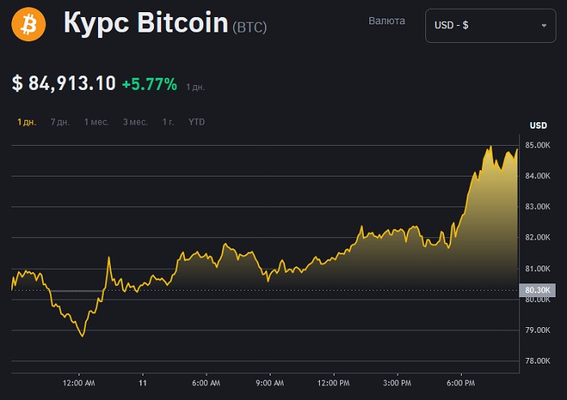
Task: Click the 1 дн. label beside percent change
Action: 195,87
